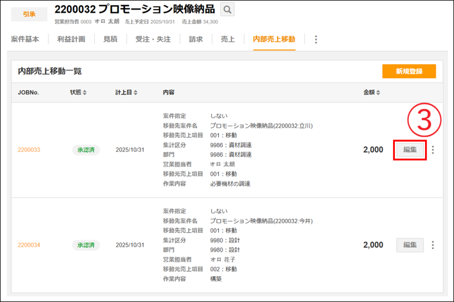The image size is (454, 302).
Task: Click 編集 for JOB 2200034
Action: 410,245
